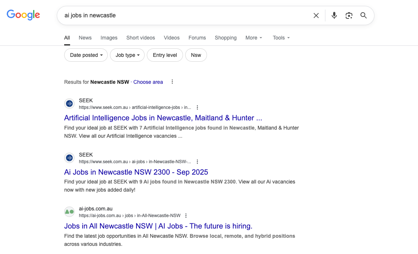
Task: Switch to the Images tab
Action: point(109,38)
